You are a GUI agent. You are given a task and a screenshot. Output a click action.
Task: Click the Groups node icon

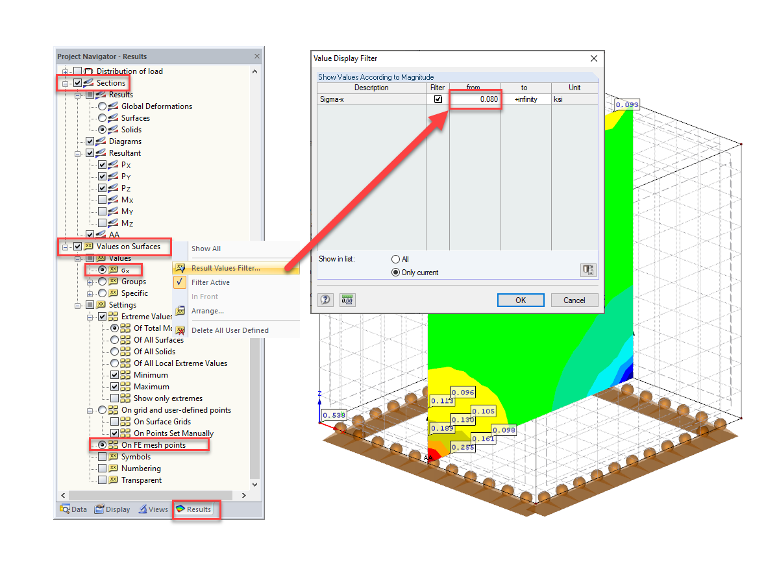(x=114, y=282)
